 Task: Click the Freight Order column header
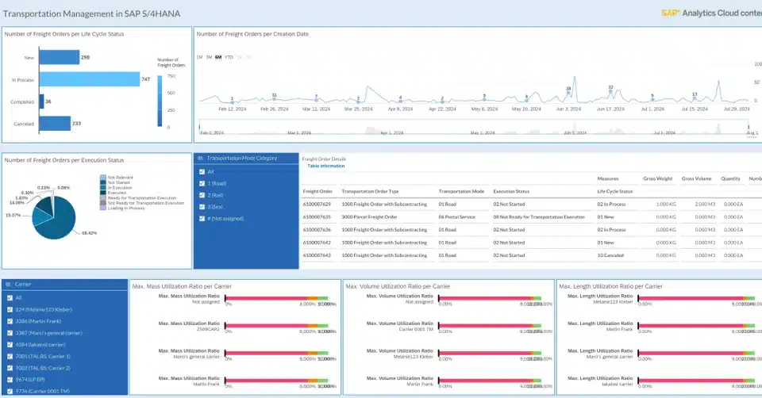[317, 191]
